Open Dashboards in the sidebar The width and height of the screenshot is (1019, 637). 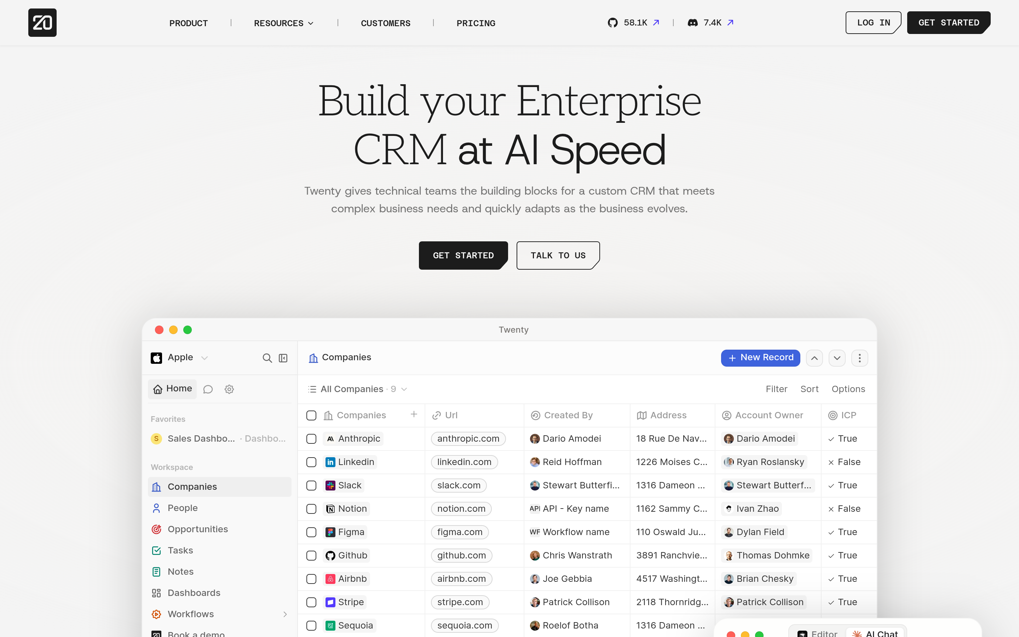point(219,593)
